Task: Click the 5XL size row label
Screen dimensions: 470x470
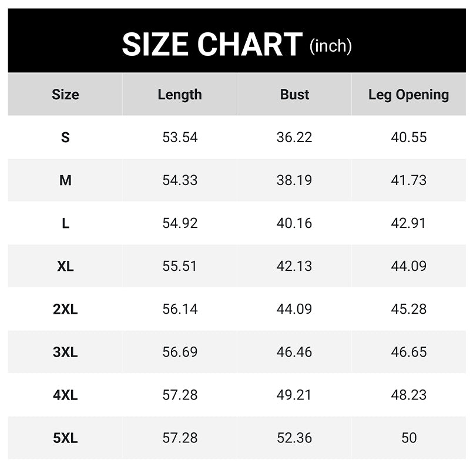Action: (65, 438)
